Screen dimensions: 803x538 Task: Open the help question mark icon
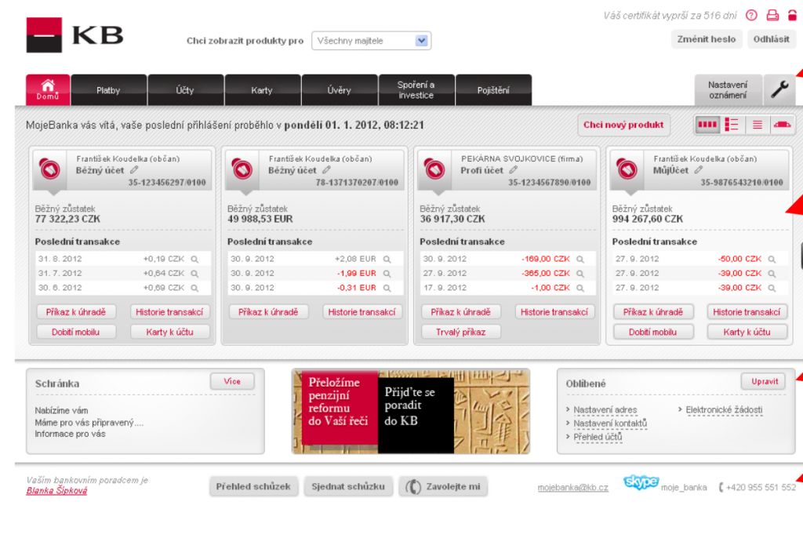coord(751,15)
